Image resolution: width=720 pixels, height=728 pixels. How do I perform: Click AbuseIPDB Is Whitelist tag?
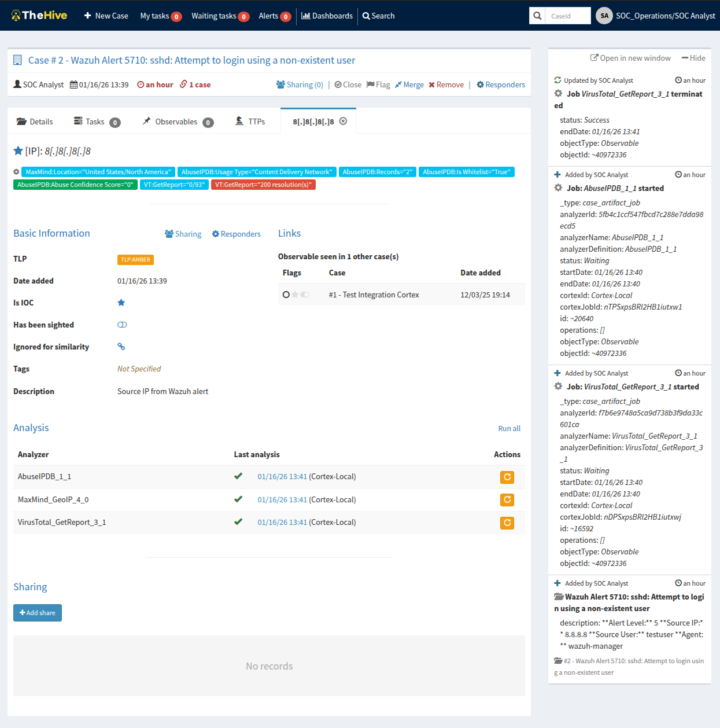(x=467, y=172)
